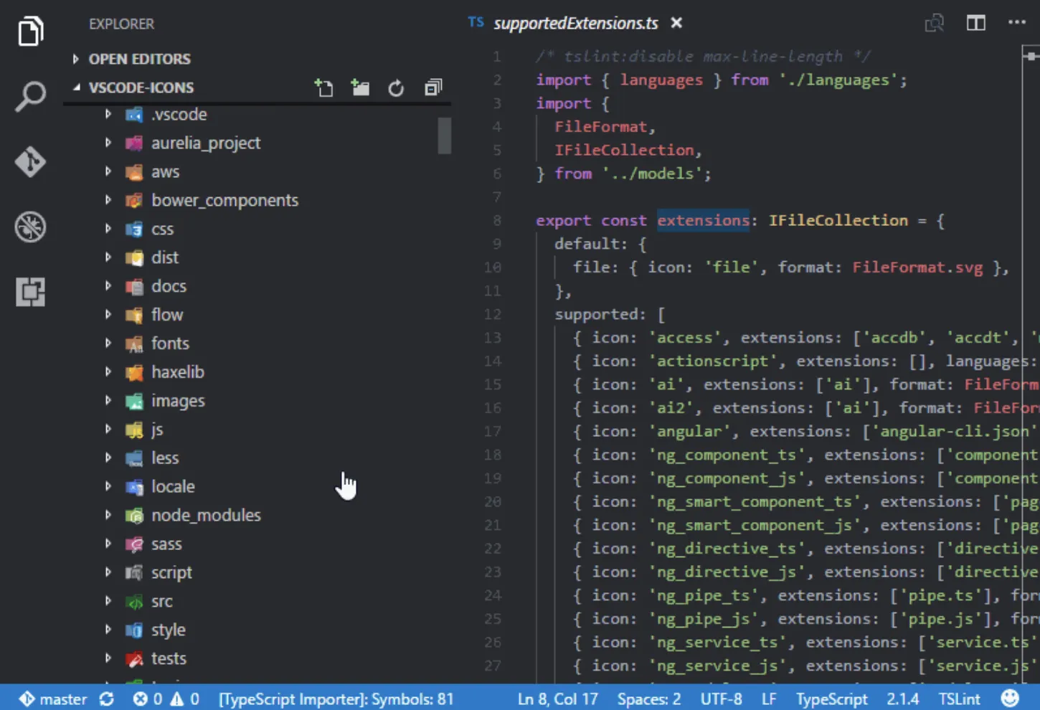
Task: Select the locale folder row
Action: pos(258,486)
